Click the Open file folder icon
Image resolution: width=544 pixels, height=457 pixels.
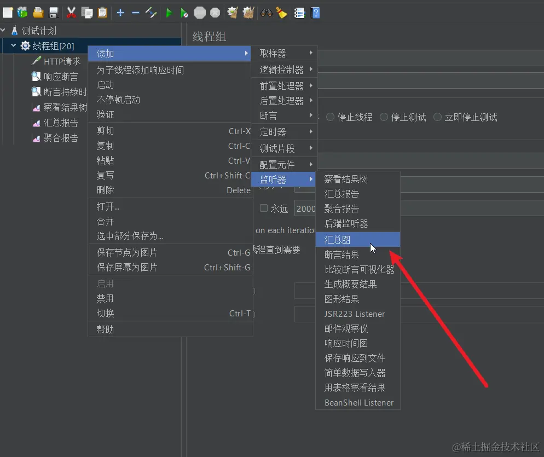pyautogui.click(x=38, y=13)
